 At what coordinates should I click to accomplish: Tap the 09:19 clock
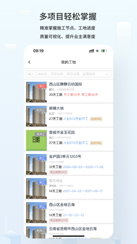(38, 51)
